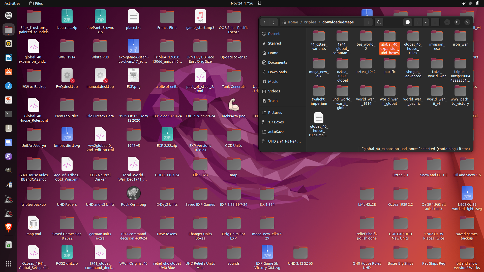This screenshot has height=272, width=484.
Task: Open the system status menu
Action: 470,3
